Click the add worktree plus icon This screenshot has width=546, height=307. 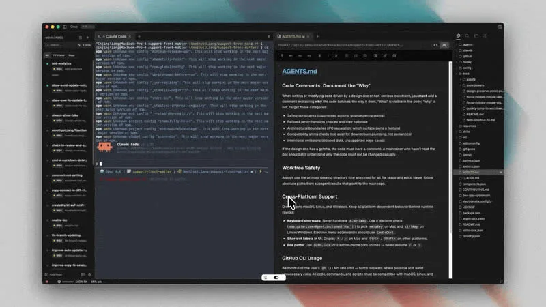pos(88,38)
